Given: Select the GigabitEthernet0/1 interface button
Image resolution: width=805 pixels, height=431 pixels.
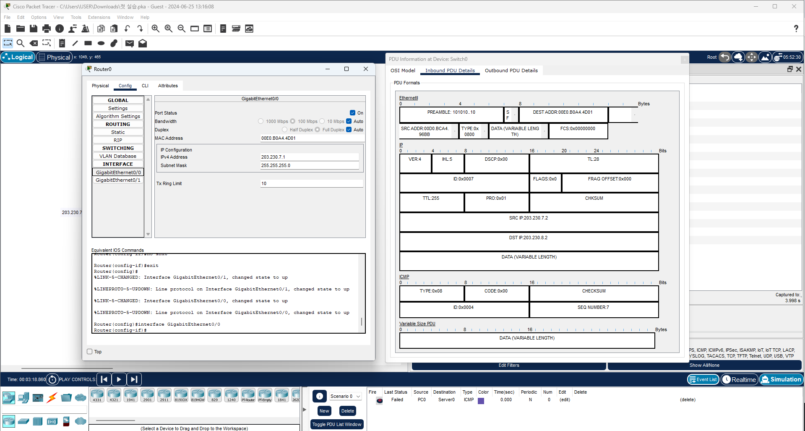Looking at the screenshot, I should pyautogui.click(x=118, y=180).
